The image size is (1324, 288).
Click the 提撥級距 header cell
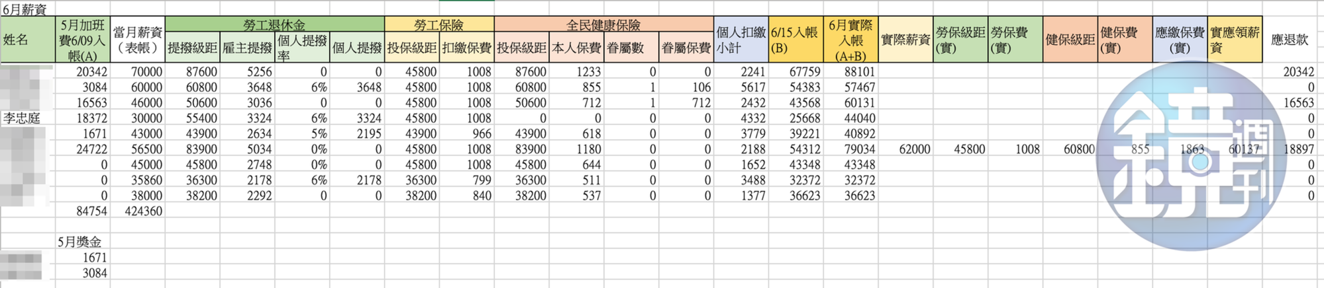pos(192,48)
